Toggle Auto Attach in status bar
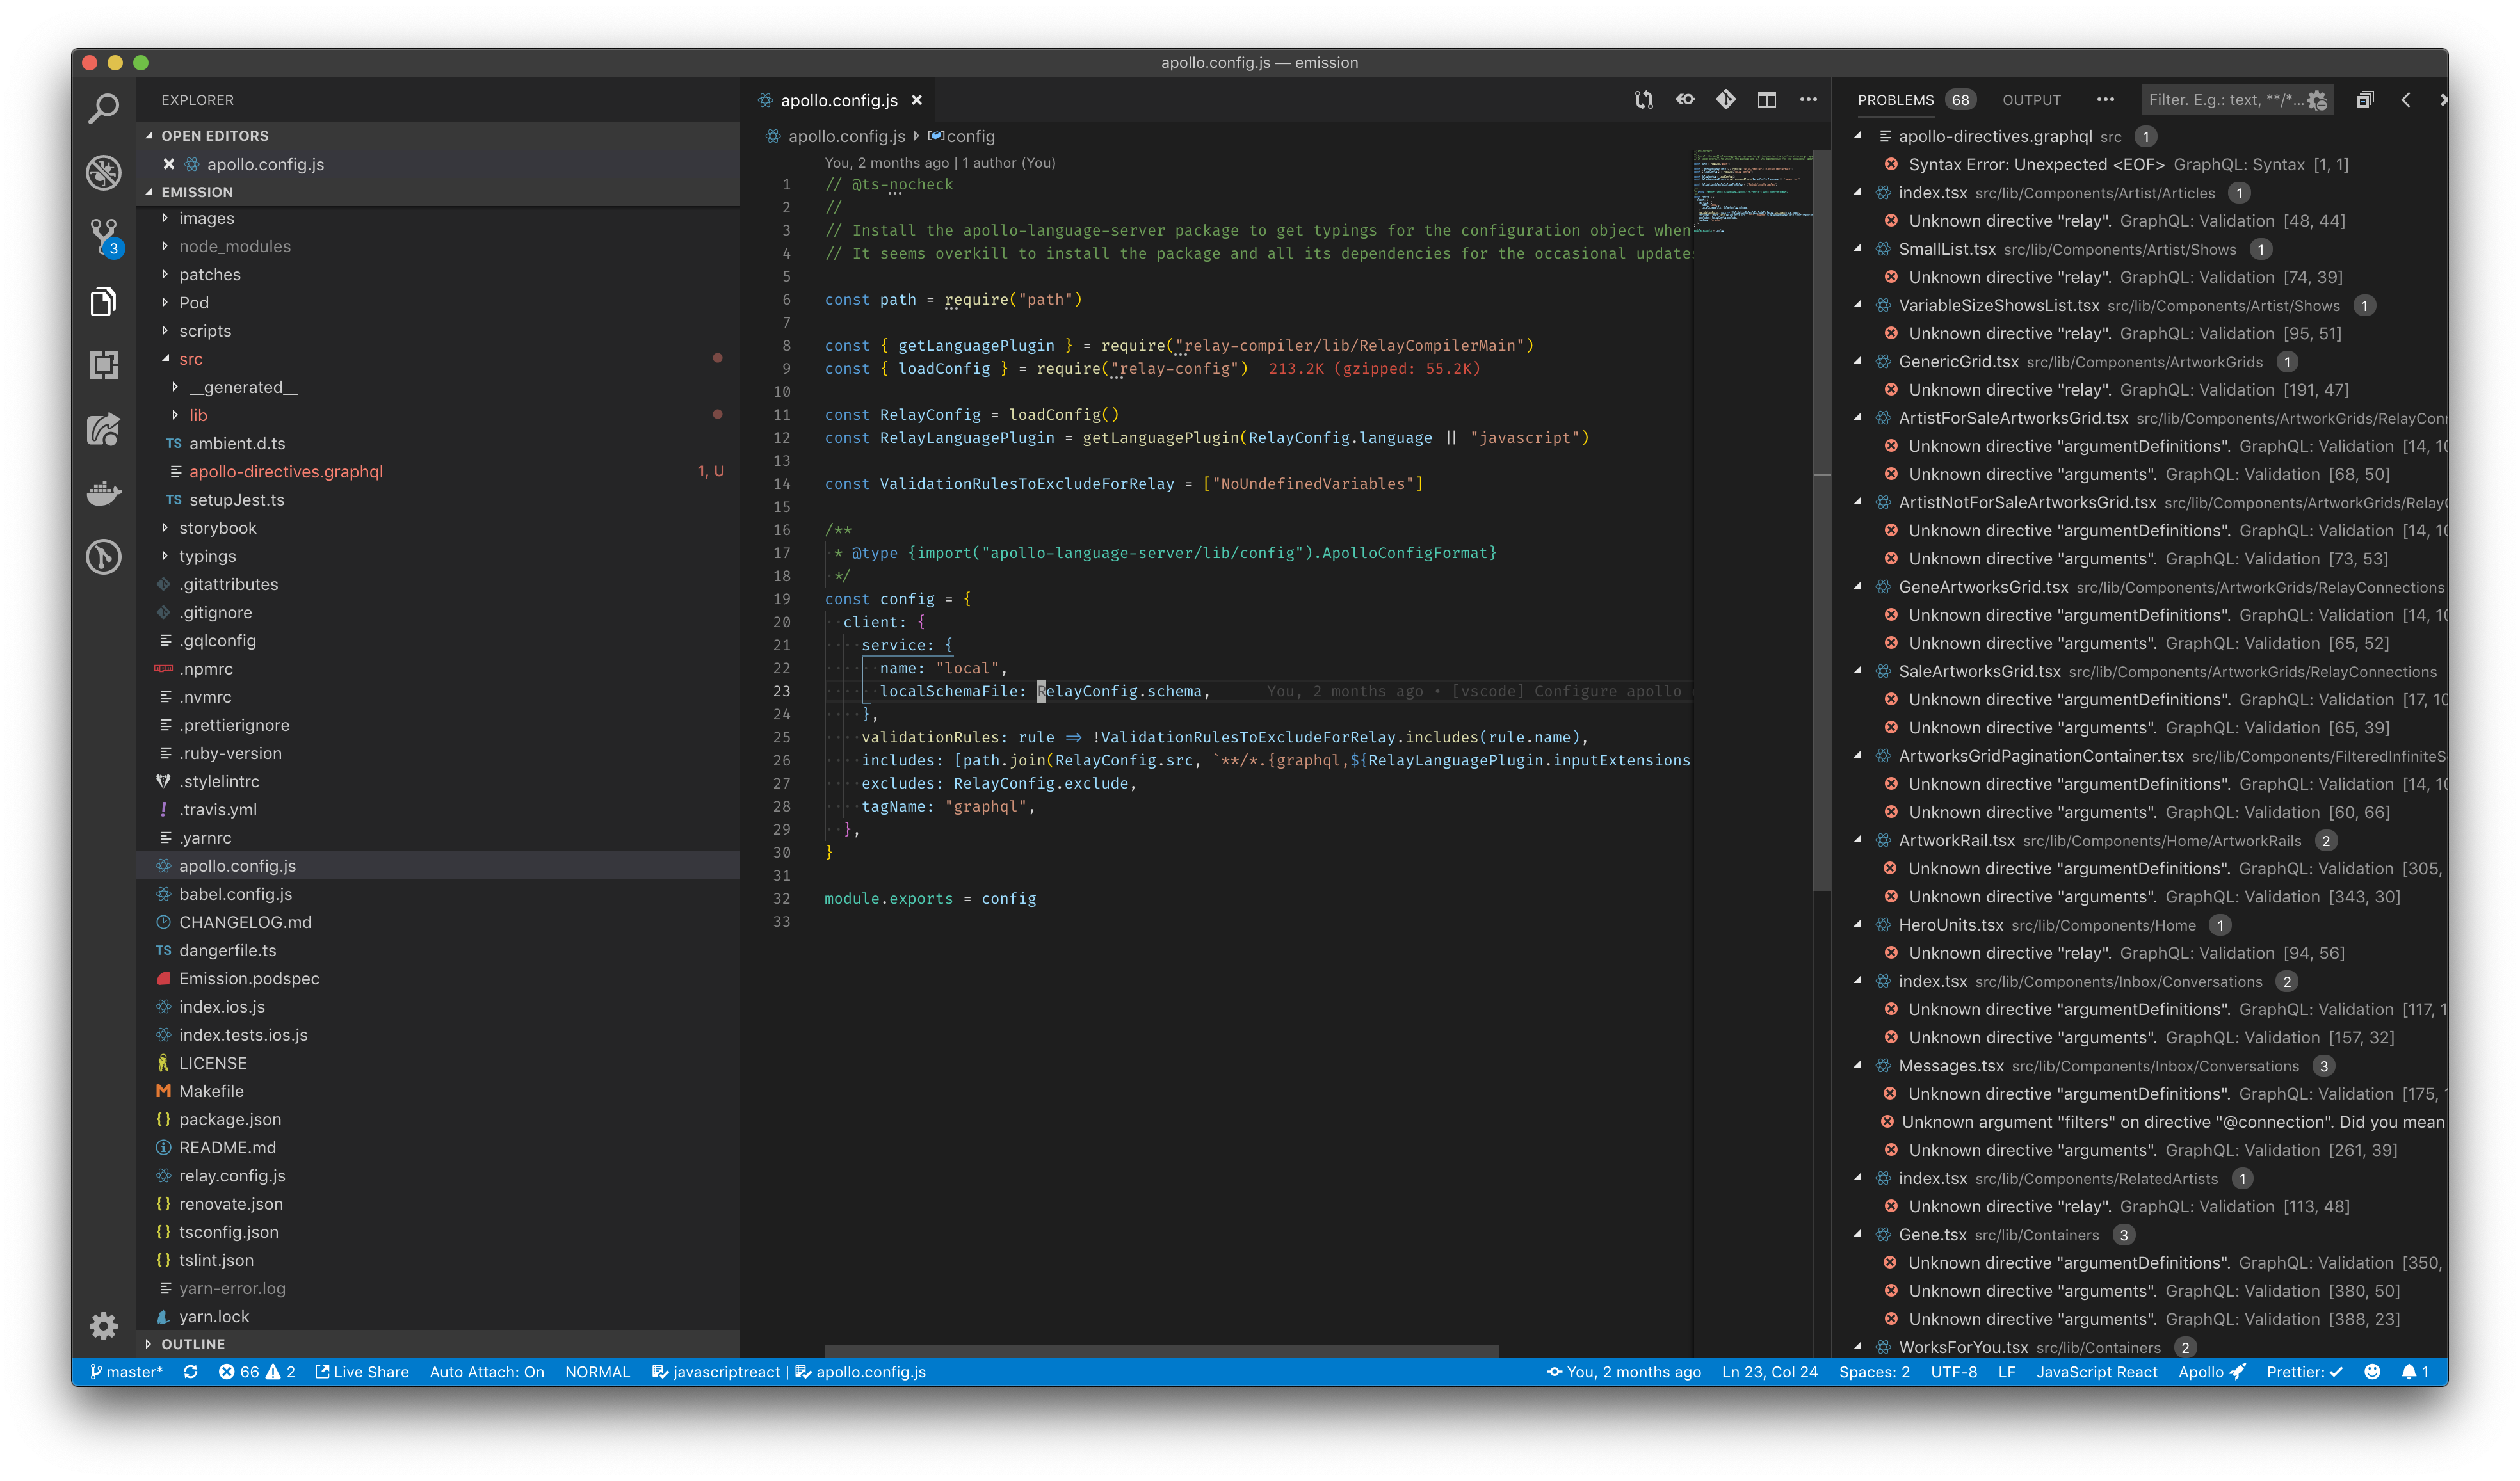Screen dimensions: 2520x1481 pos(486,1372)
